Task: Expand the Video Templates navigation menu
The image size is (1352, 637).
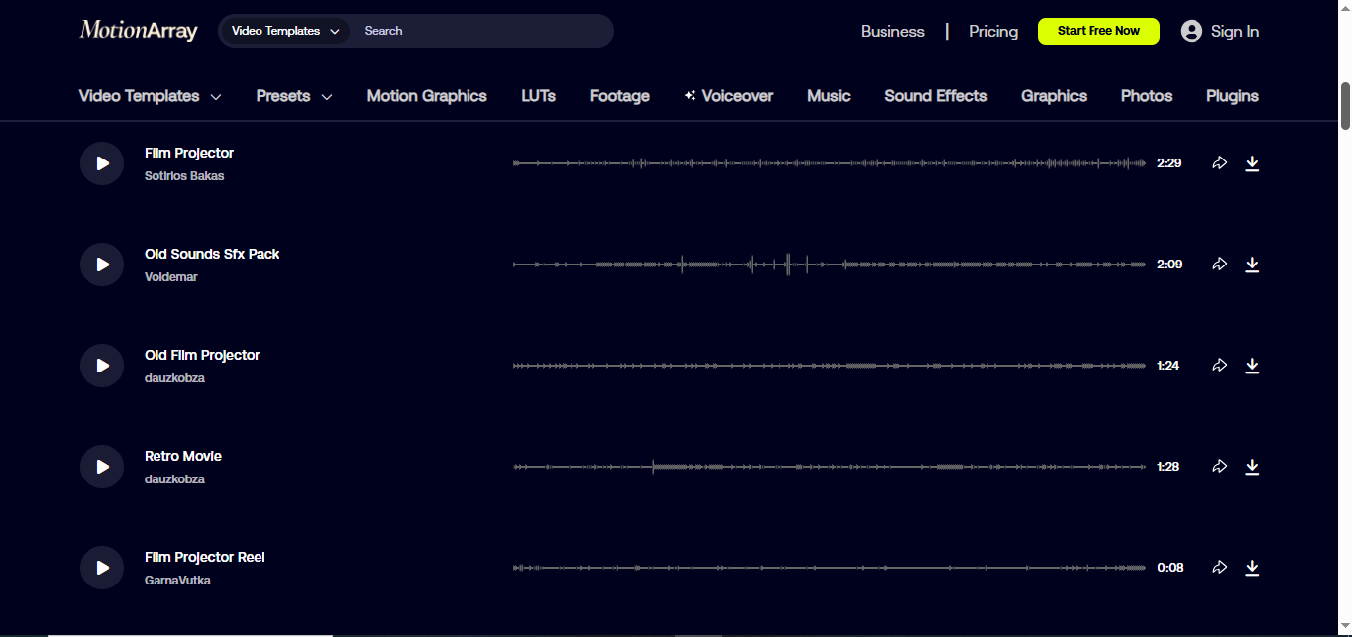Action: [150, 96]
